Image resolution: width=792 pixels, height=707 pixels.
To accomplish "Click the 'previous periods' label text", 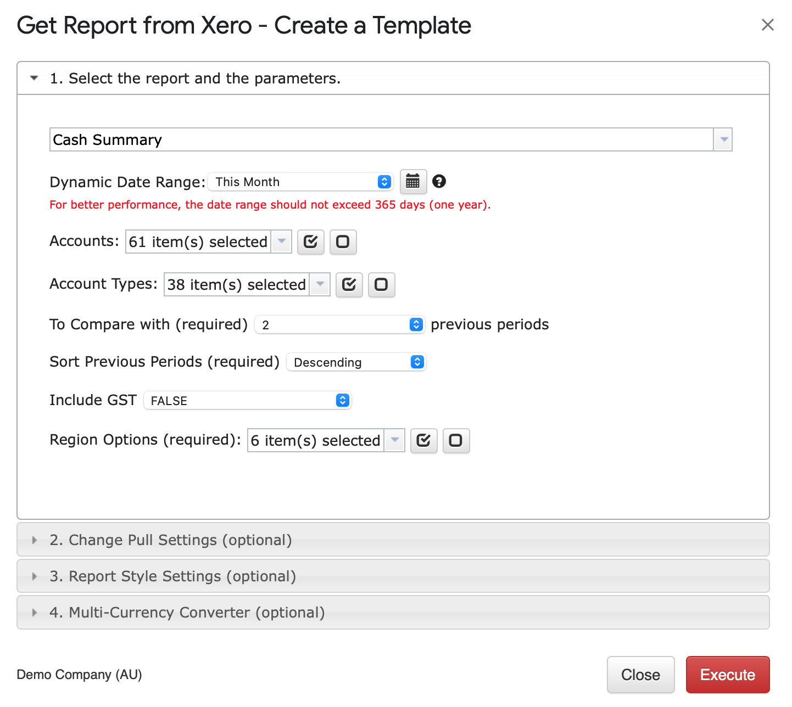I will [490, 324].
